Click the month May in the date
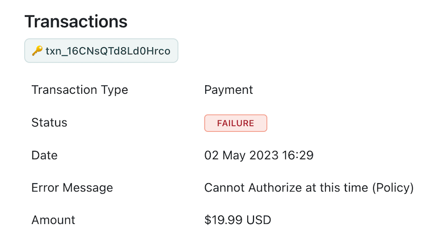 [234, 155]
